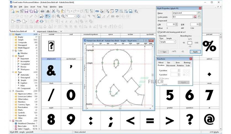
Task: Click the red eraser icon in toolbar
Action: coord(37,21)
